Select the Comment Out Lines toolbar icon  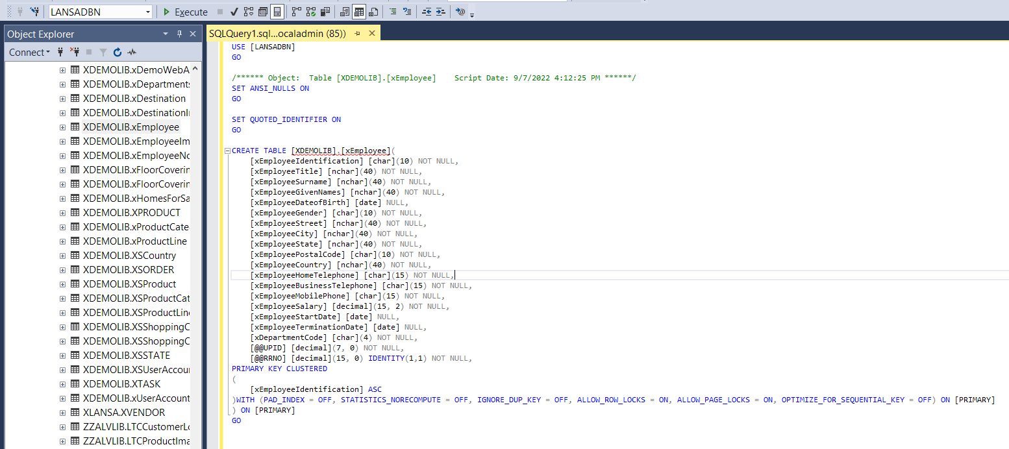point(394,11)
